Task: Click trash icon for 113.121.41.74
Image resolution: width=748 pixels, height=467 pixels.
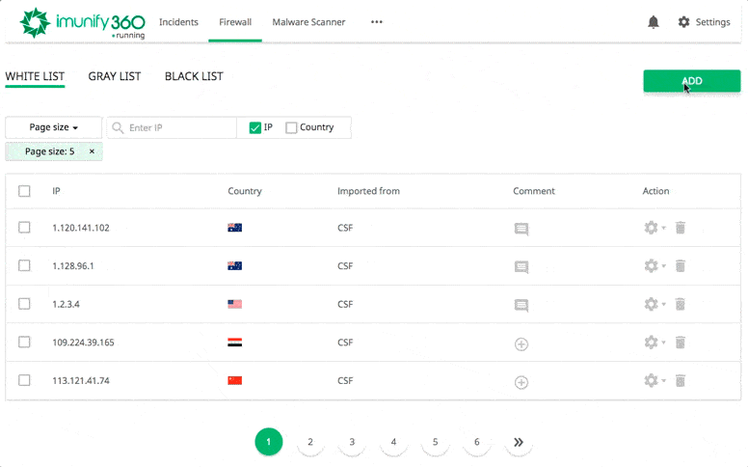Action: click(x=680, y=381)
